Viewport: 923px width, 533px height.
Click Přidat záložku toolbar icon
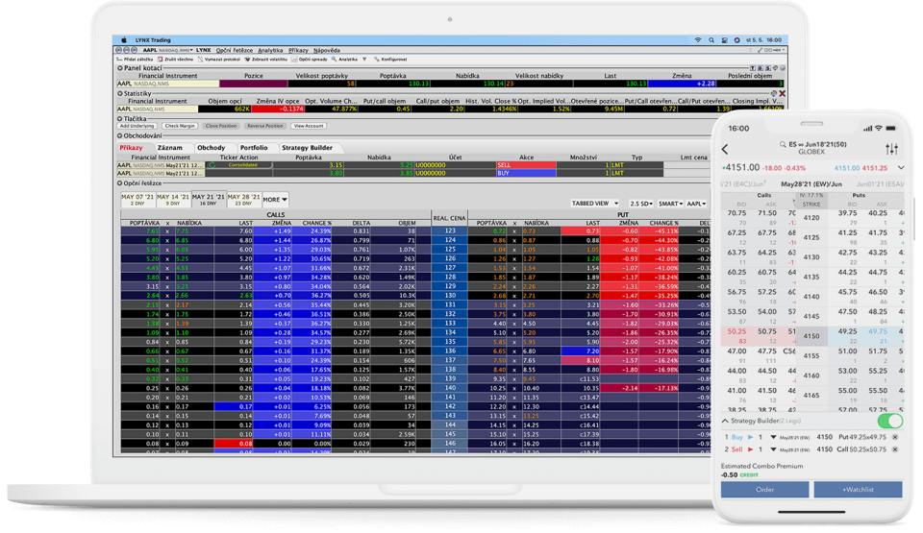click(119, 60)
